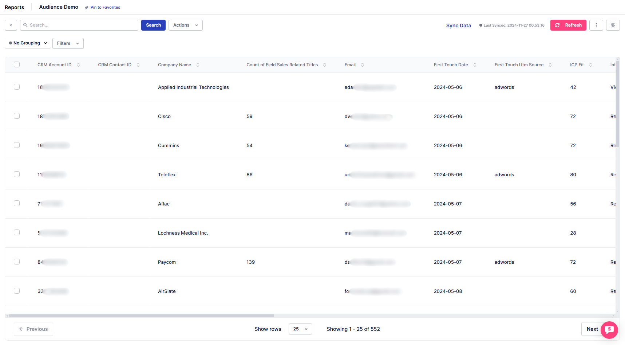
Task: Click ICP Fit value 80 for Teleflex
Action: tap(573, 175)
